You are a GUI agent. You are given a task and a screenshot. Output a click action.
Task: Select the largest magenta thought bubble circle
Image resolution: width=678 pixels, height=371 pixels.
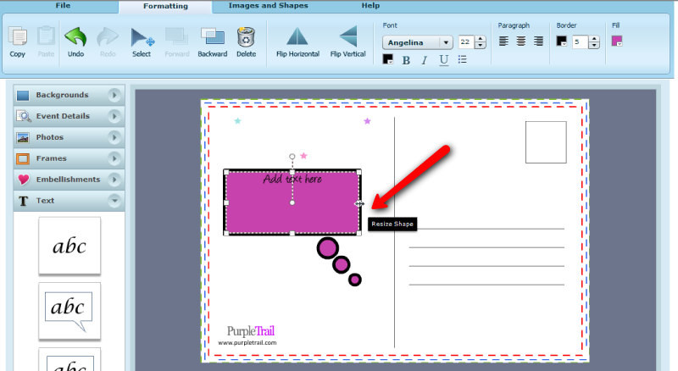328,248
